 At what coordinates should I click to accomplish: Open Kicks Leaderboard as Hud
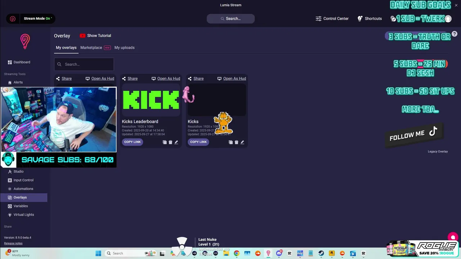166,78
